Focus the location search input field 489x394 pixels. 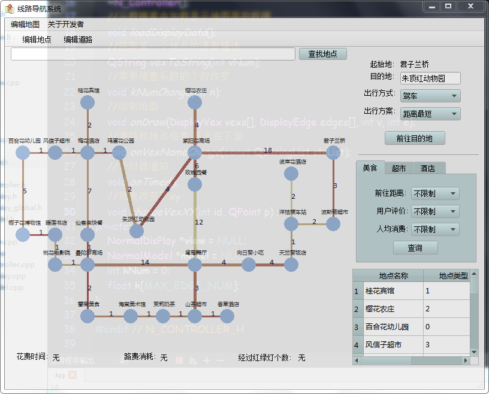coord(153,54)
